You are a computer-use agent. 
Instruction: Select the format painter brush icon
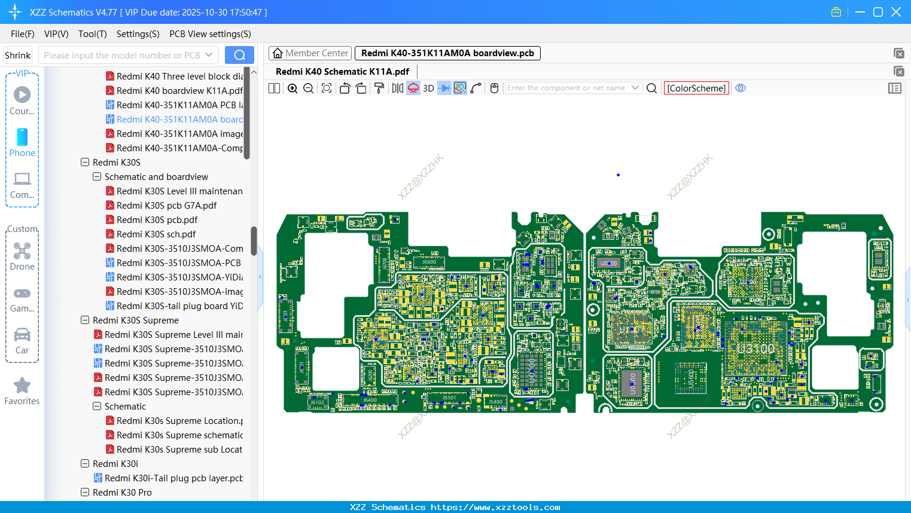[379, 88]
